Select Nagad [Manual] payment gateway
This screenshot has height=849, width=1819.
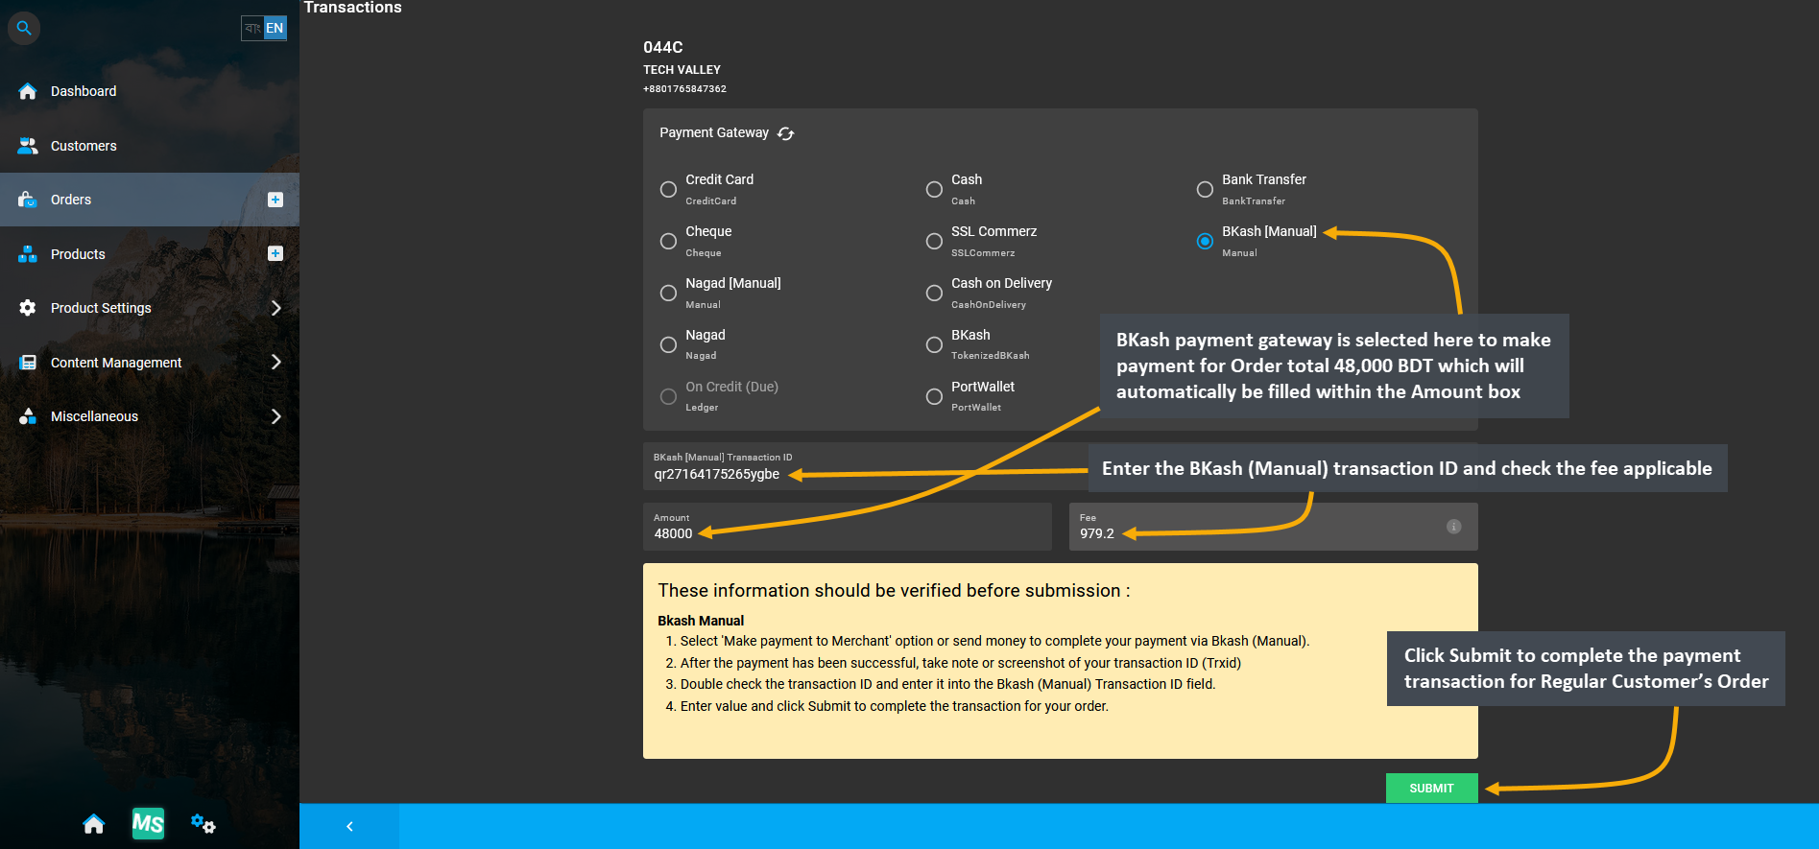pos(668,293)
